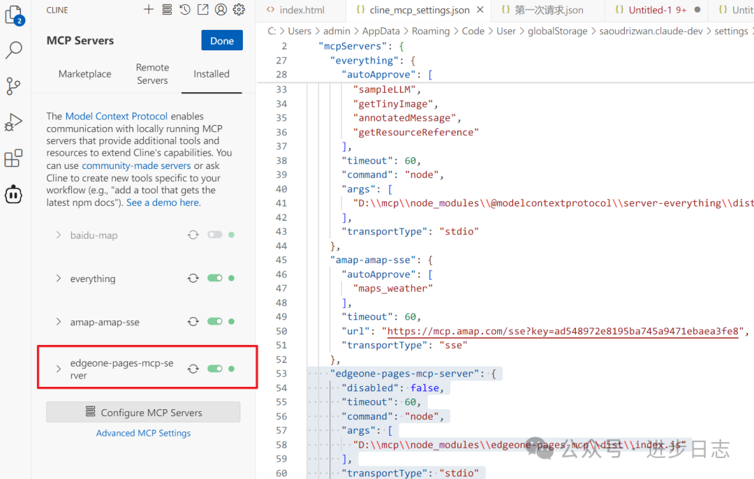The width and height of the screenshot is (754, 479).
Task: Restart the baidu-map server
Action: pyautogui.click(x=193, y=235)
